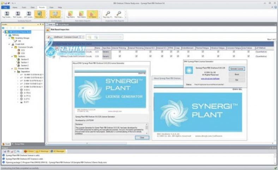
Task: Click the help icon at ribbon right end
Action: click(x=276, y=7)
